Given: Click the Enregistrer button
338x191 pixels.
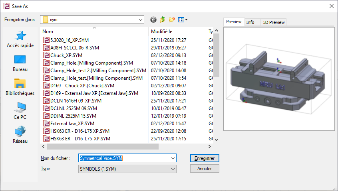Looking at the screenshot, I should tap(205, 158).
